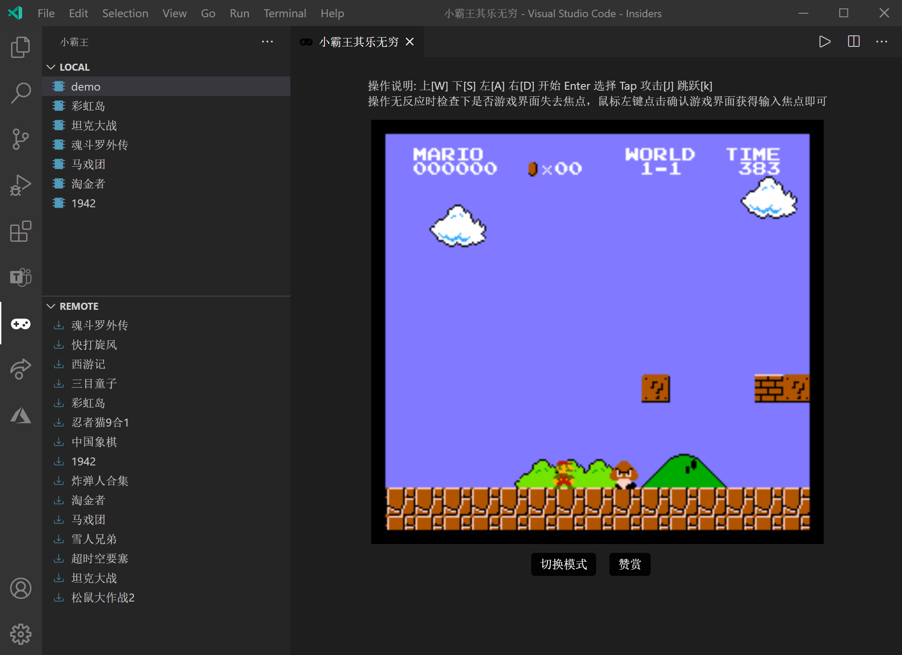Open the Explorer view in activity bar
The height and width of the screenshot is (655, 902).
pyautogui.click(x=20, y=47)
